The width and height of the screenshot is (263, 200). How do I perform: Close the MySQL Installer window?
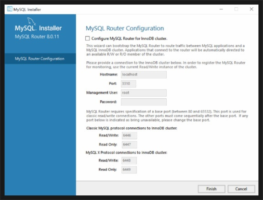[x=252, y=9]
